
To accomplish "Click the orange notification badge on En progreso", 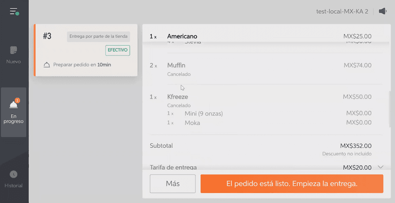I will coord(17,100).
